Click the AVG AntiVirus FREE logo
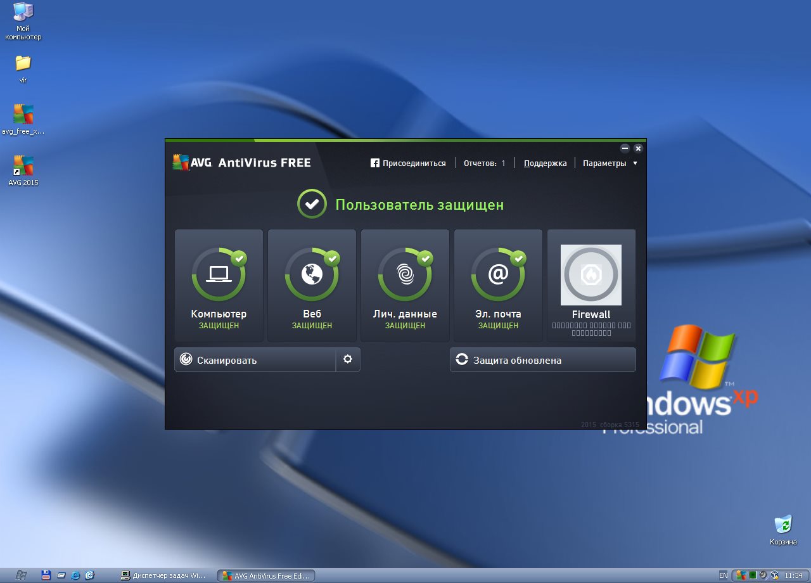Viewport: 811px width, 583px height. click(x=241, y=163)
